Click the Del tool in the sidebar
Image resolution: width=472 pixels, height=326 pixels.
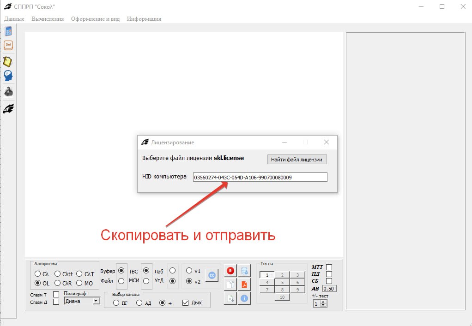pyautogui.click(x=8, y=44)
